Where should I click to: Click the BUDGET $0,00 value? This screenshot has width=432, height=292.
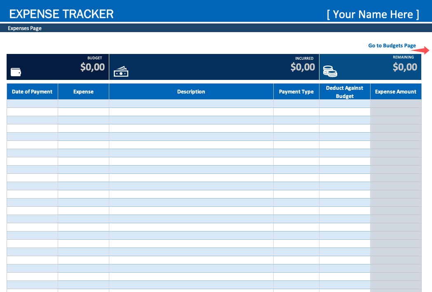[x=93, y=67]
